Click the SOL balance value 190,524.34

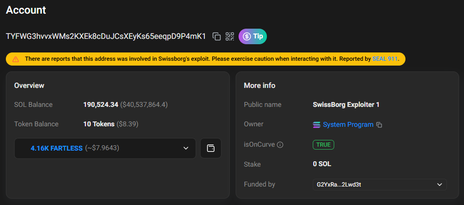[x=101, y=104]
